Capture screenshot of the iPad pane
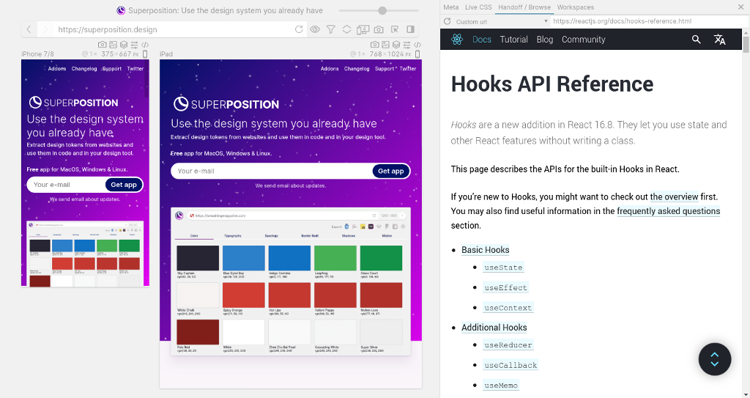The image size is (750, 398). [x=375, y=45]
